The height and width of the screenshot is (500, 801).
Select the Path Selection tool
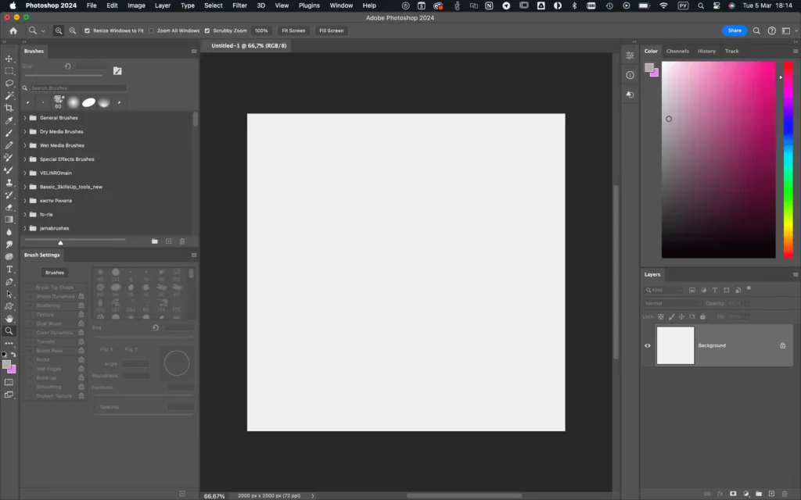(x=9, y=294)
